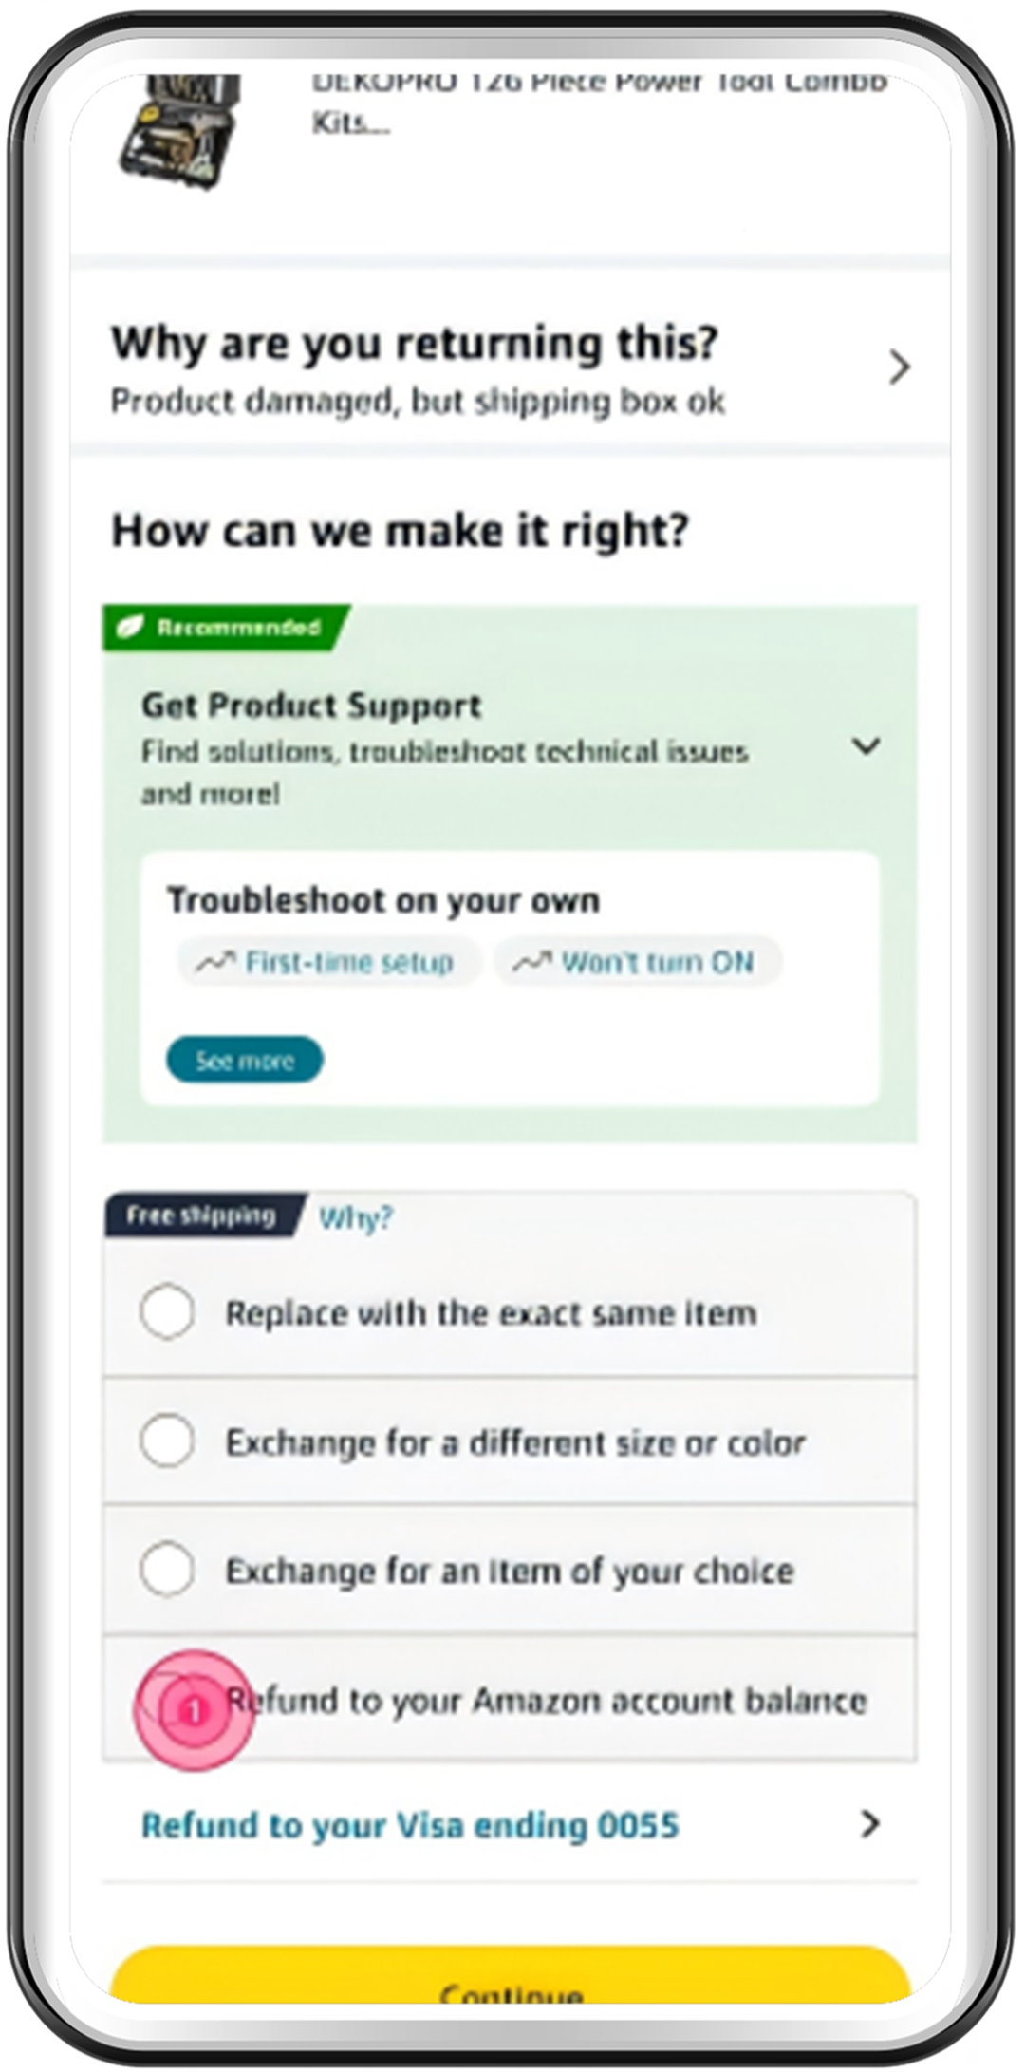The height and width of the screenshot is (2072, 1025).
Task: Click the trend icon beside First-time setup
Action: (x=214, y=963)
